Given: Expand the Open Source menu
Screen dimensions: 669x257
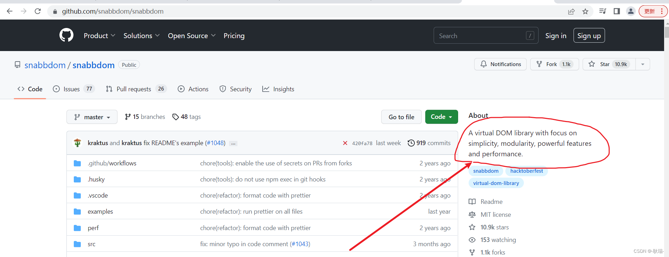Looking at the screenshot, I should point(192,36).
